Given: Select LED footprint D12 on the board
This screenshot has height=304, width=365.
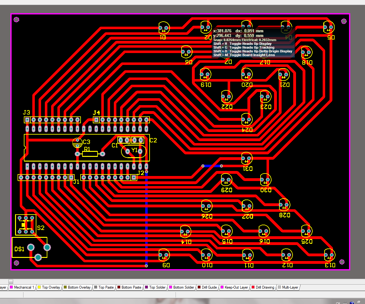Looking at the screenshot, I should pos(287,255).
